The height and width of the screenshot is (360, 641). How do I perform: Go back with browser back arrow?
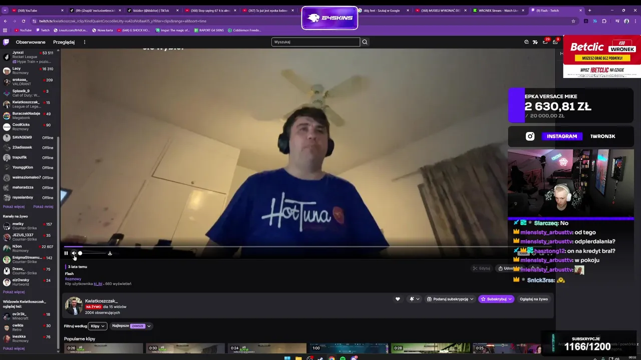pyautogui.click(x=6, y=21)
